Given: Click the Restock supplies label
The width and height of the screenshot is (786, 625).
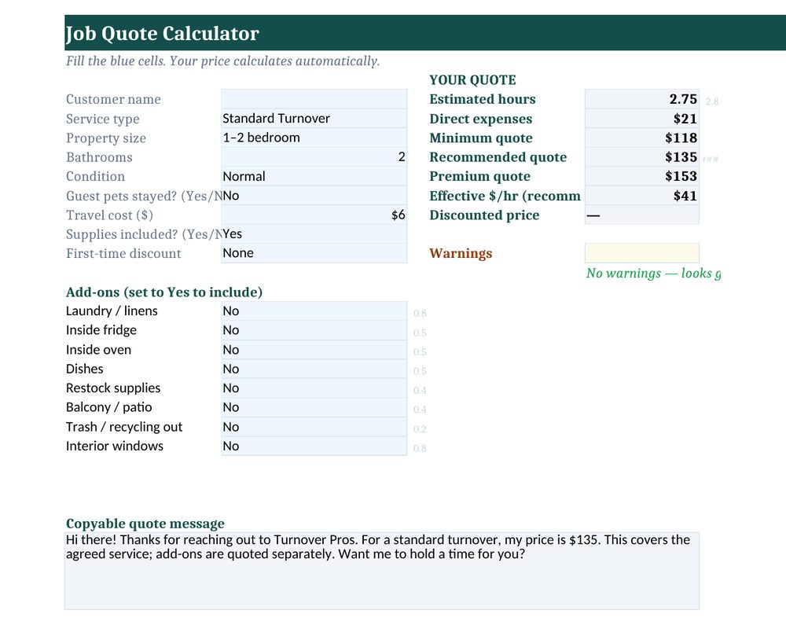Looking at the screenshot, I should click(113, 388).
